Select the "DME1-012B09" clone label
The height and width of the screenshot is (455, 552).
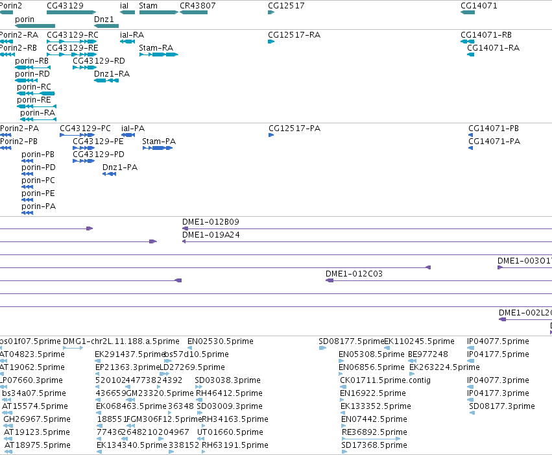click(211, 222)
